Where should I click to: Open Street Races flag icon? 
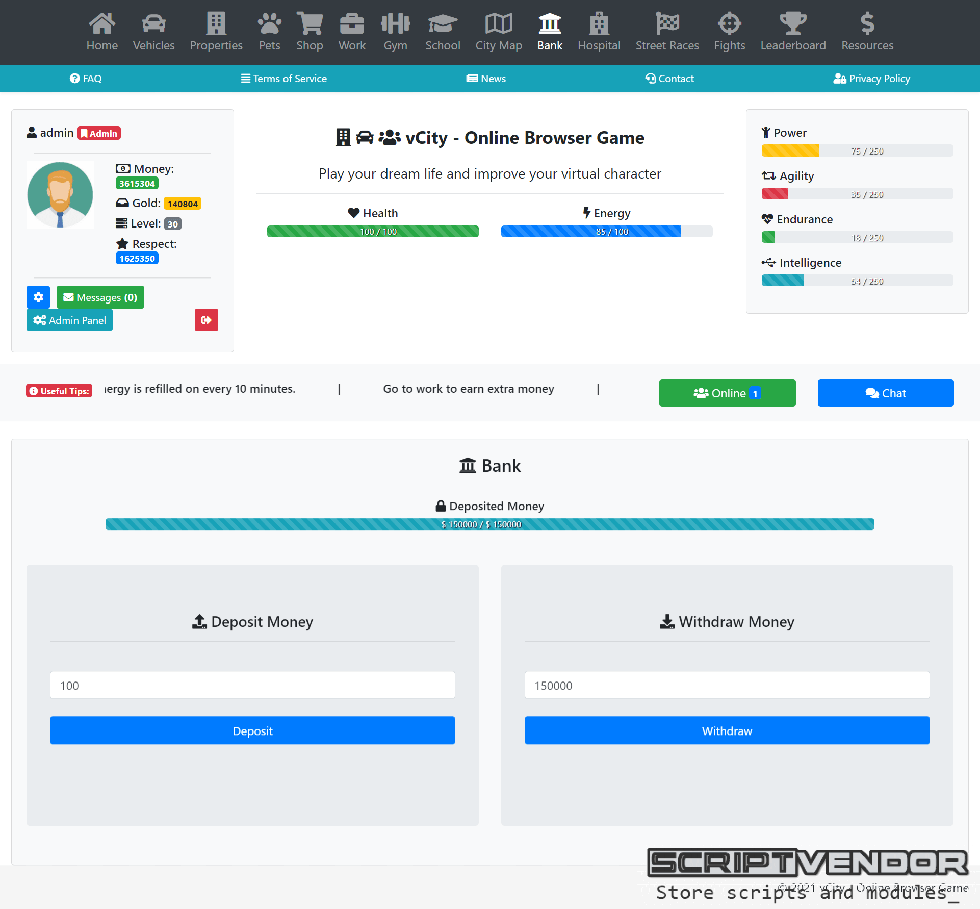click(x=667, y=23)
